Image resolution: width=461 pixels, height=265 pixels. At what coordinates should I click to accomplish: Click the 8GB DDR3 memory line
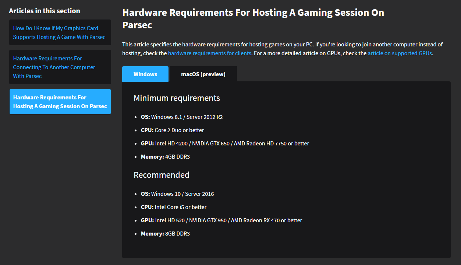165,234
